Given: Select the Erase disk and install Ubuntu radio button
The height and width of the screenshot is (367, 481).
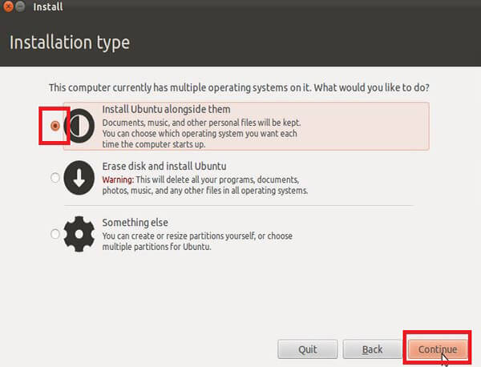Looking at the screenshot, I should click(55, 178).
